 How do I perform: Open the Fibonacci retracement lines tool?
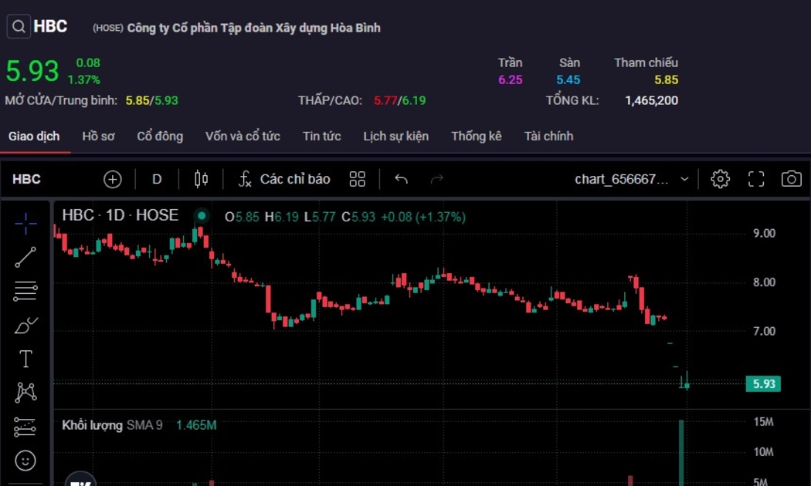click(25, 291)
